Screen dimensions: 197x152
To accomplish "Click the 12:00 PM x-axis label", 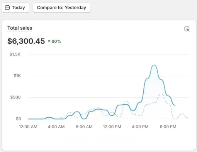I will tap(112, 127).
